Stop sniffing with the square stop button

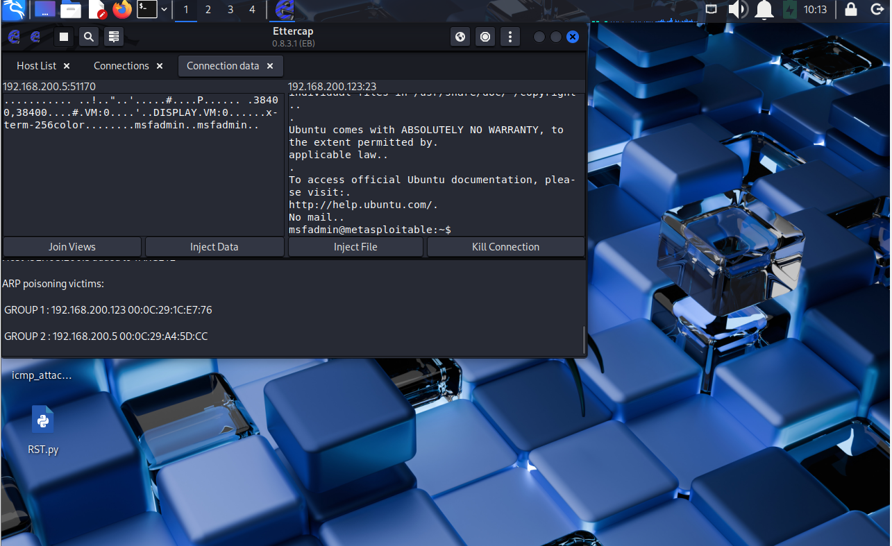64,37
